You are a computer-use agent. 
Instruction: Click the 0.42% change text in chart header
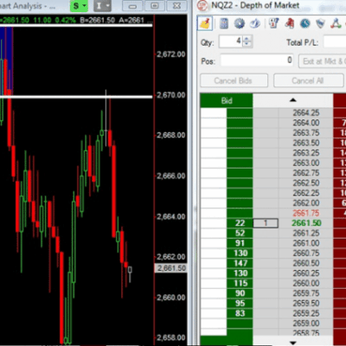(65, 20)
